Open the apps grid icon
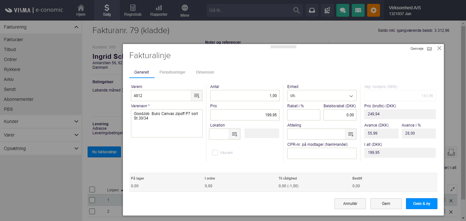Viewport: 466px width, 221px height. tap(327, 10)
